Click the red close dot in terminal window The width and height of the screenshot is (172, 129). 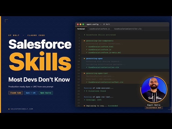(x=78, y=24)
